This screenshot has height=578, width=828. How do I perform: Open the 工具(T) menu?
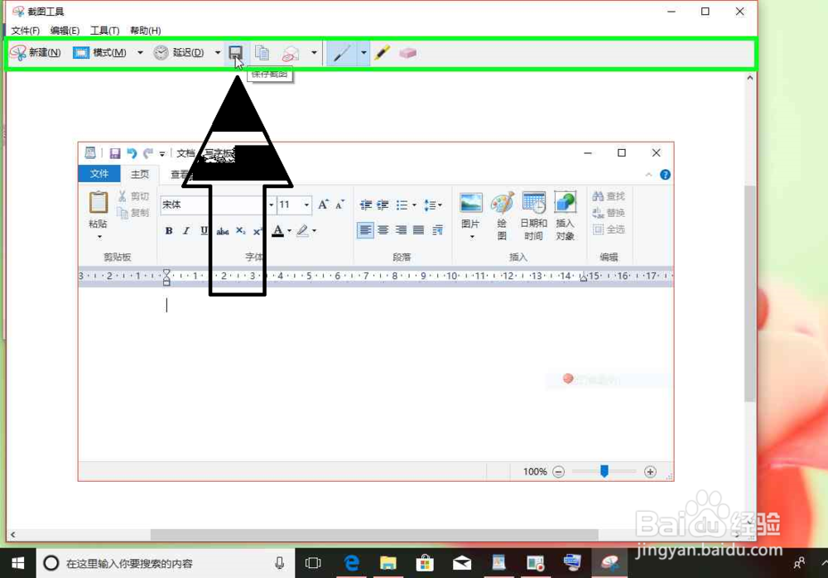[x=104, y=31]
